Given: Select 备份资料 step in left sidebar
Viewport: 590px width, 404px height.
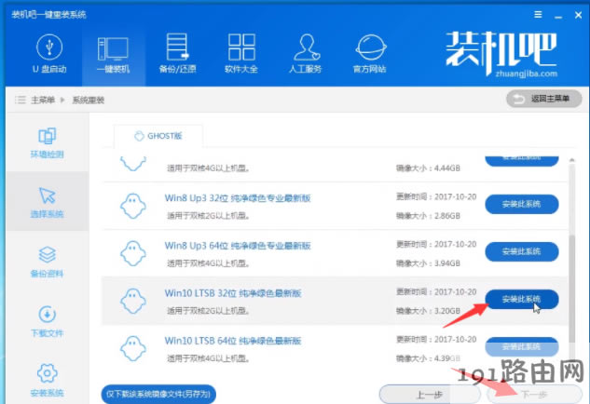Looking at the screenshot, I should (x=46, y=263).
